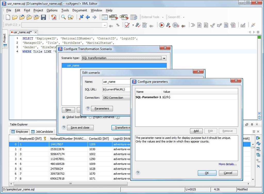Open the Tools menu
The image size is (264, 194).
tap(65, 10)
